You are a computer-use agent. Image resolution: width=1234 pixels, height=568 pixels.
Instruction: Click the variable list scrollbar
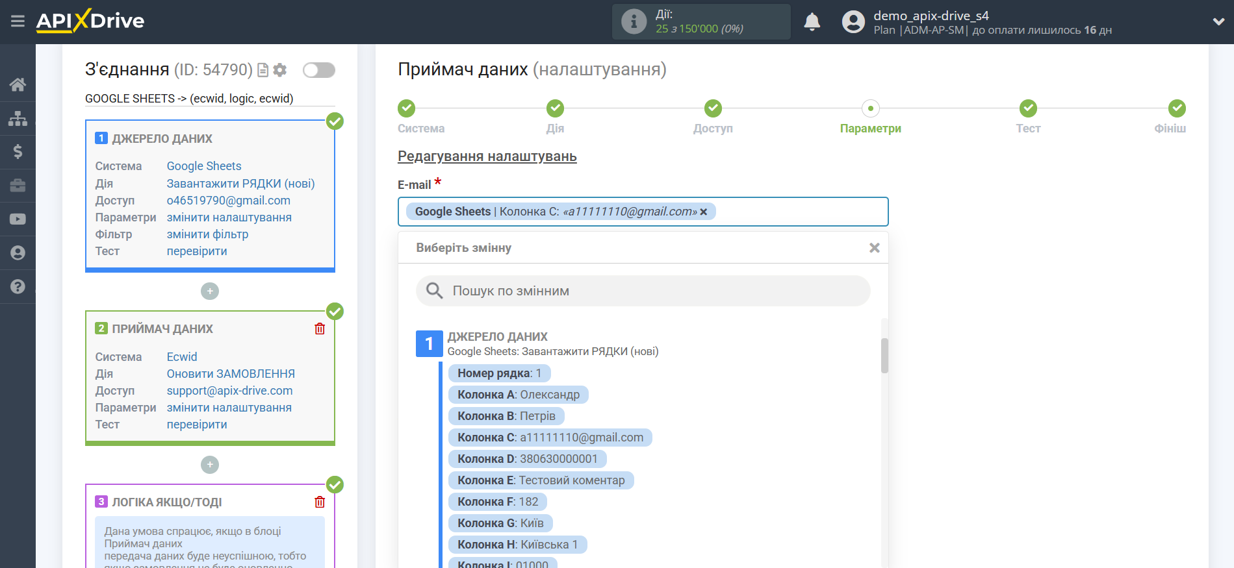point(884,356)
